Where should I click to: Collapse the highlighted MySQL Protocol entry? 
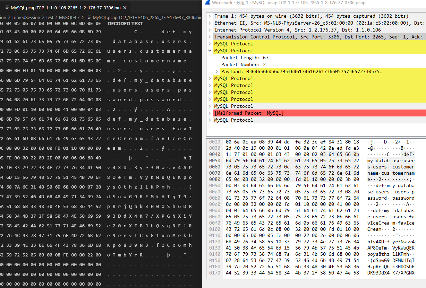tap(210, 51)
